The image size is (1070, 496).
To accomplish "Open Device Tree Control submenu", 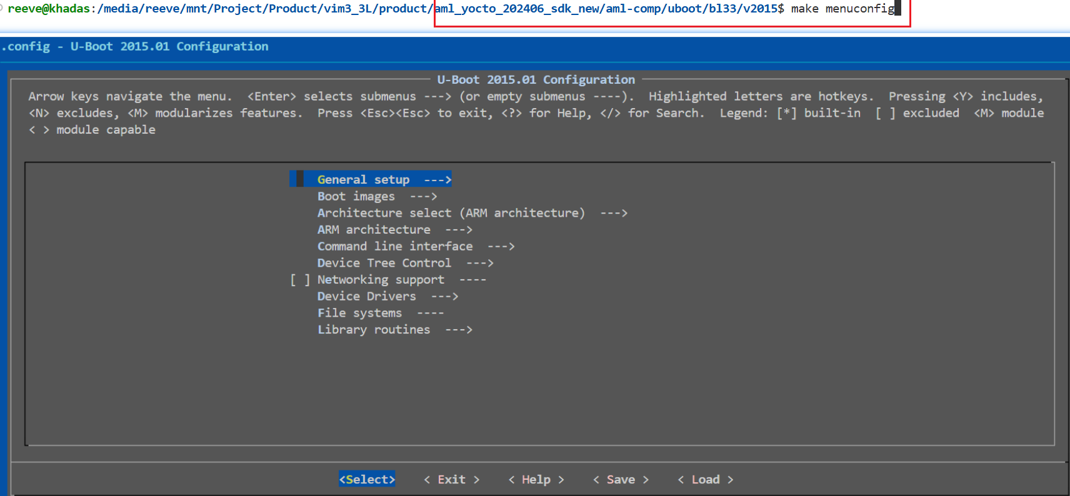I will point(384,263).
